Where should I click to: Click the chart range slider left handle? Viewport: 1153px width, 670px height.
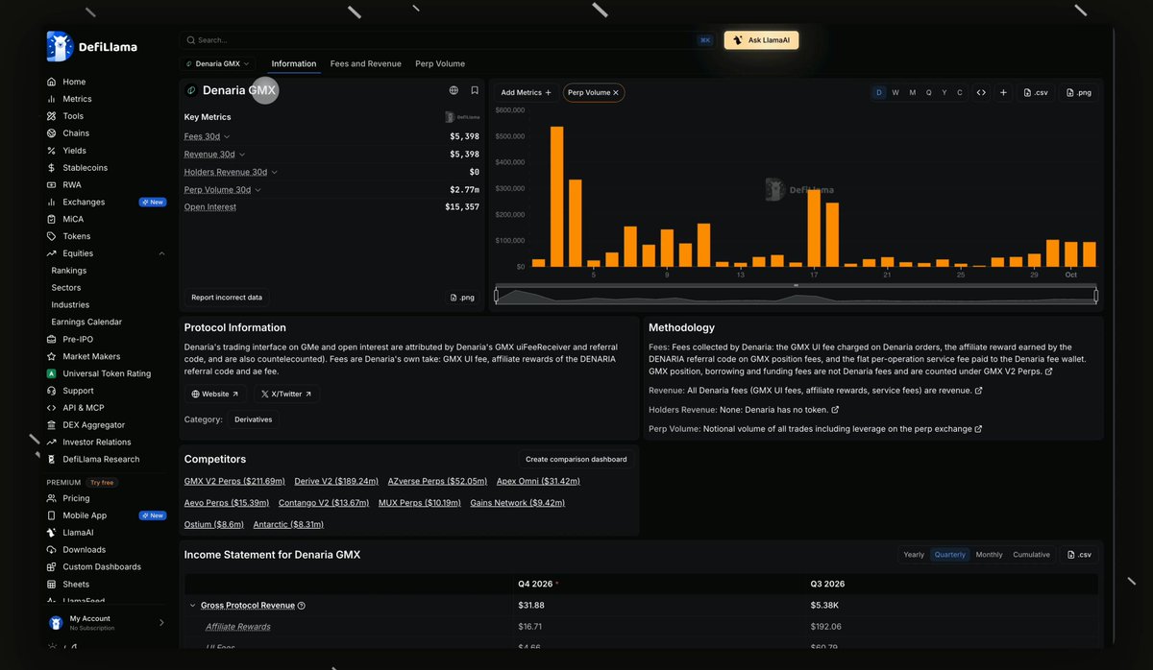(497, 296)
